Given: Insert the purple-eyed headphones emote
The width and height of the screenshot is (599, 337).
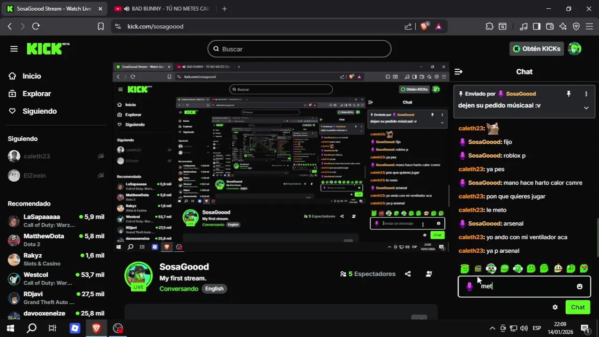Looking at the screenshot, I should click(x=491, y=268).
